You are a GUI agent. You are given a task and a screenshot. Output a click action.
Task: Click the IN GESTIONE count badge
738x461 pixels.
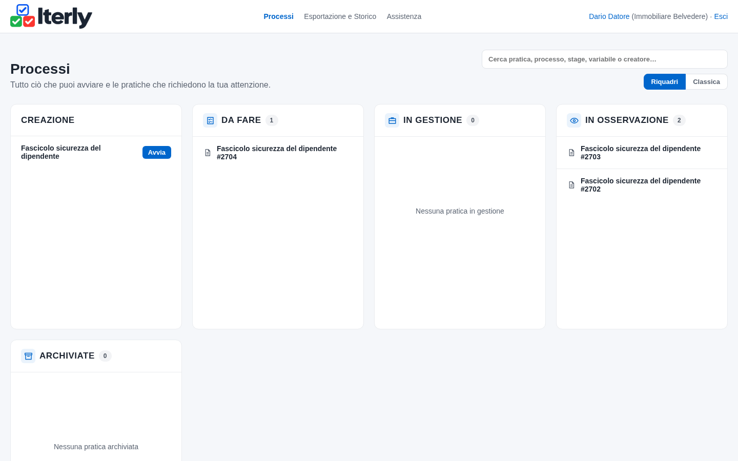pyautogui.click(x=473, y=120)
